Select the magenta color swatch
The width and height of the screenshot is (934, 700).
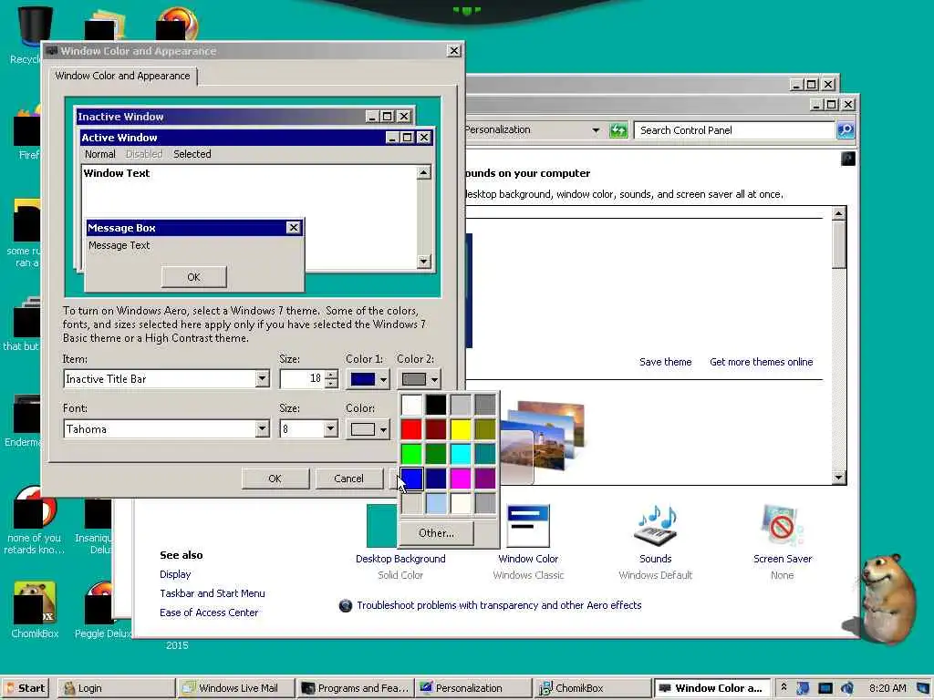[x=461, y=479]
